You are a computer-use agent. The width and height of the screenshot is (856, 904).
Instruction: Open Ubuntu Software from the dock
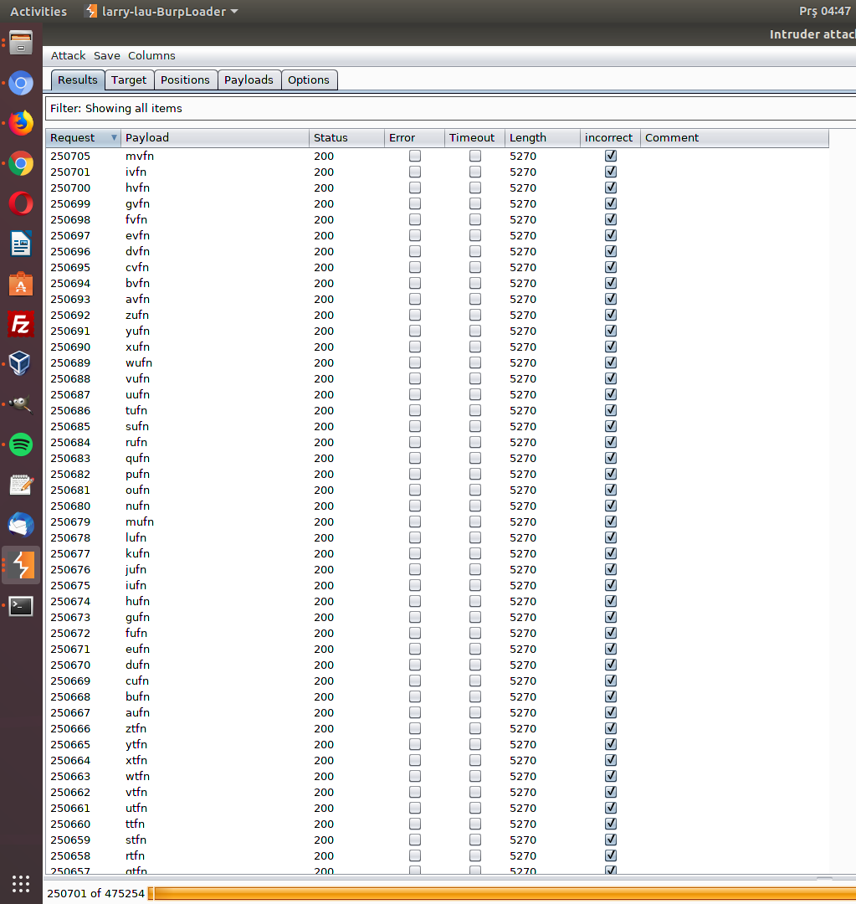click(21, 285)
